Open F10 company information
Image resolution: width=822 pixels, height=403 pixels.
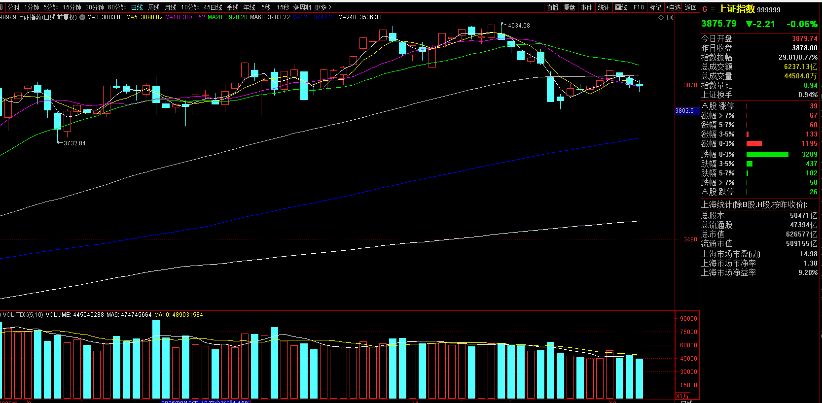click(639, 7)
